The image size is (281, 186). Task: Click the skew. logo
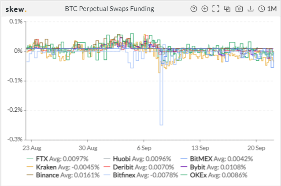click(x=16, y=9)
